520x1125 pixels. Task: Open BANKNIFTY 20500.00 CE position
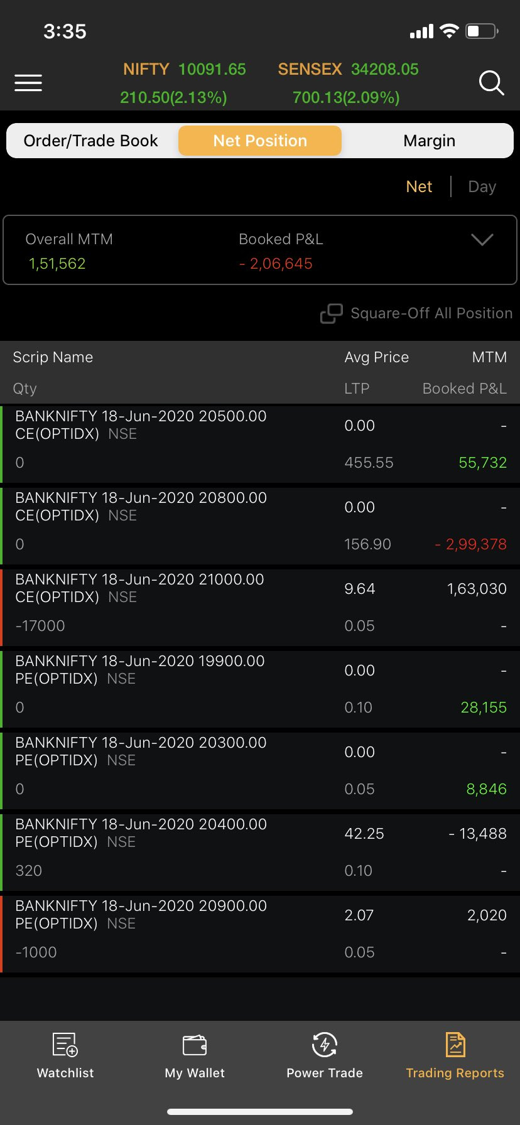click(x=260, y=443)
